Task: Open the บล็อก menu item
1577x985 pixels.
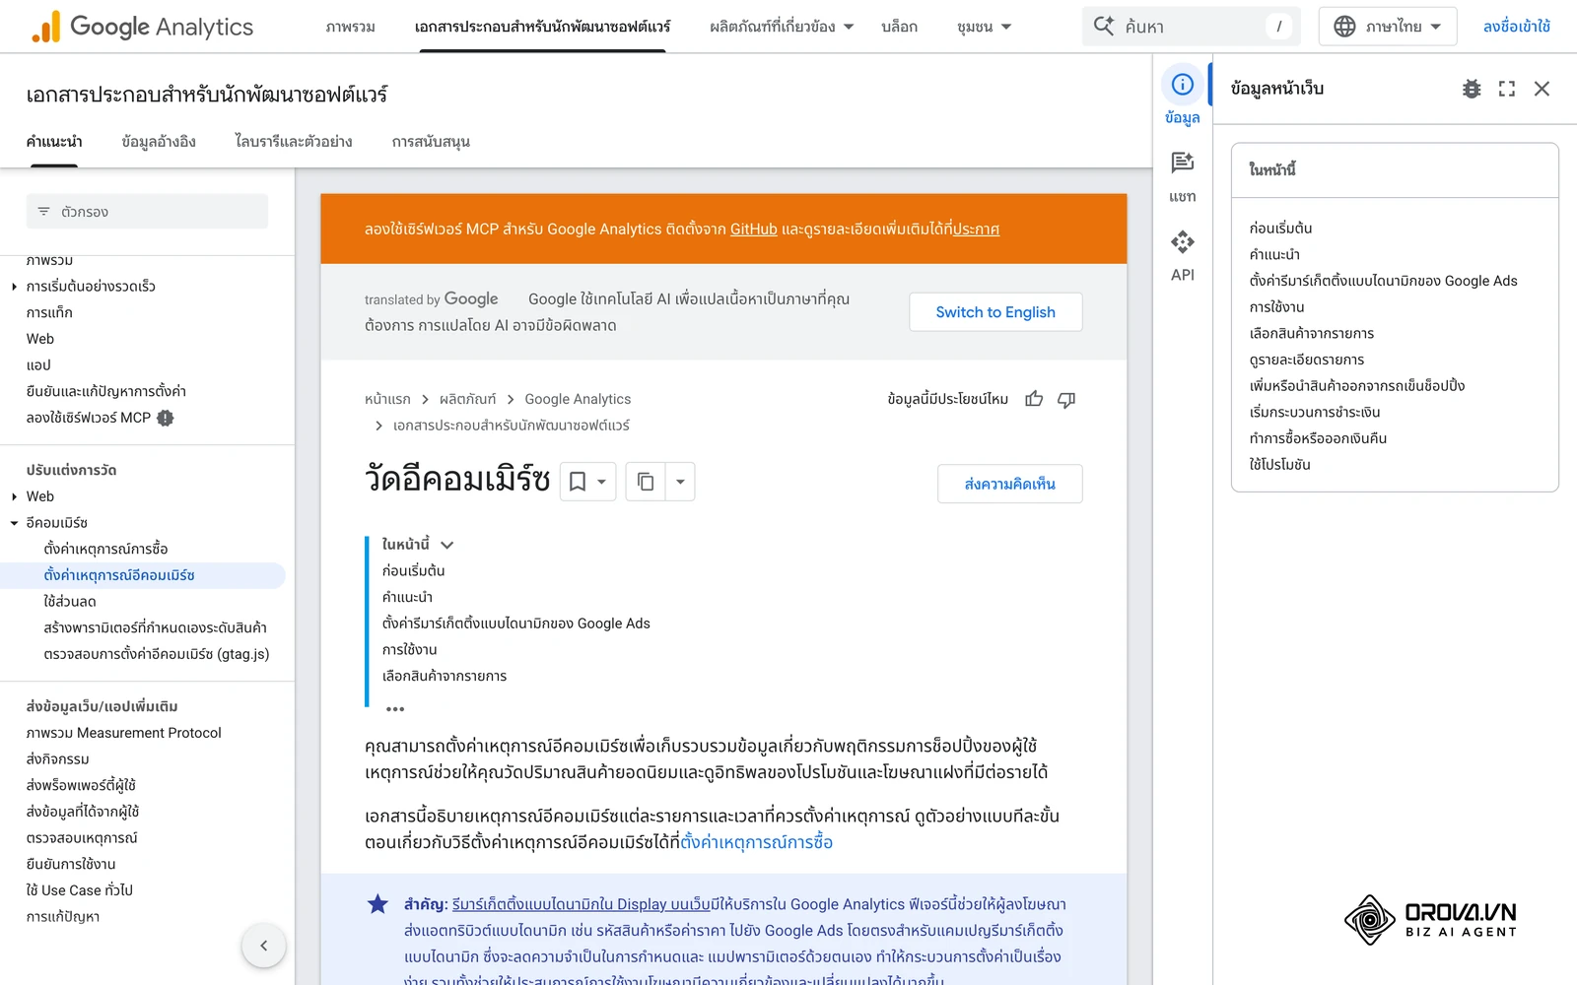Action: point(899,27)
